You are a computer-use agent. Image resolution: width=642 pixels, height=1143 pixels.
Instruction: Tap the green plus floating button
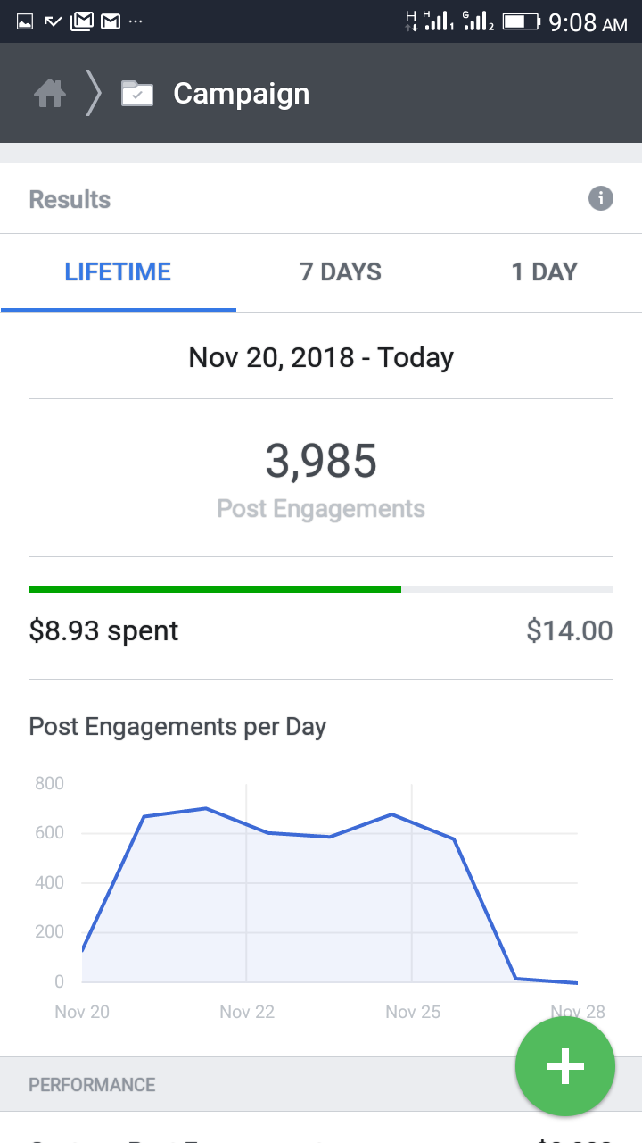[x=565, y=1066]
